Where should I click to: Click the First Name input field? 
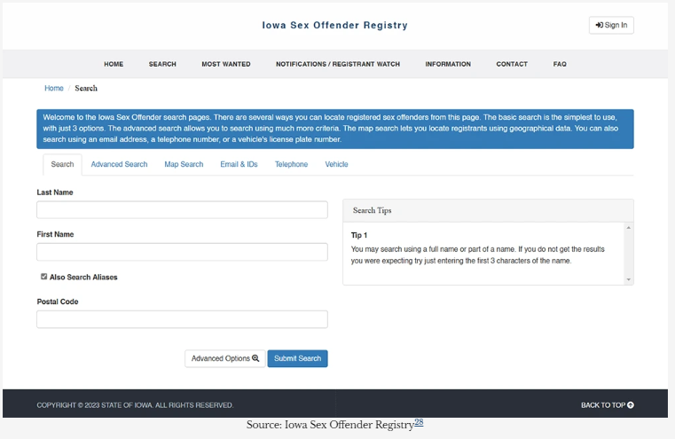(x=182, y=252)
